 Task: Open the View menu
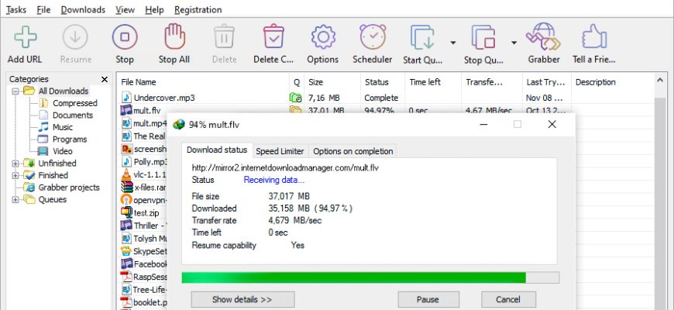(125, 9)
